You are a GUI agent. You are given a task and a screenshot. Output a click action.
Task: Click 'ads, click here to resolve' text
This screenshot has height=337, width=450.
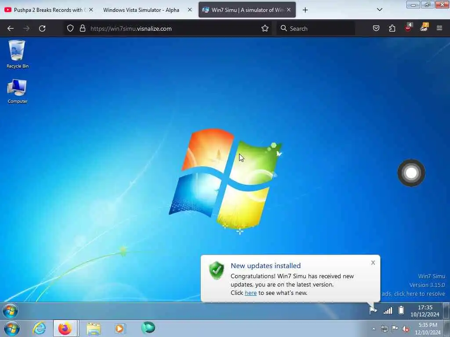pyautogui.click(x=413, y=294)
